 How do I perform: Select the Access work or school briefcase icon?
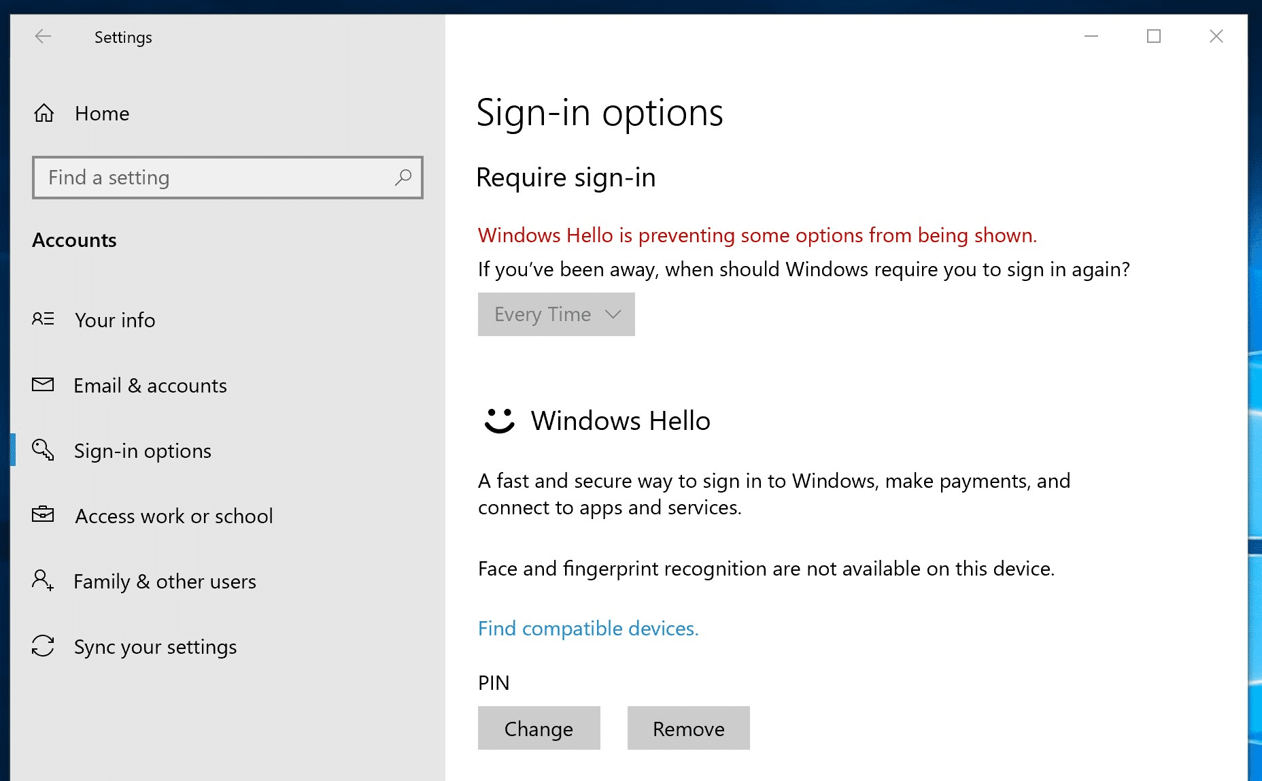pos(42,515)
